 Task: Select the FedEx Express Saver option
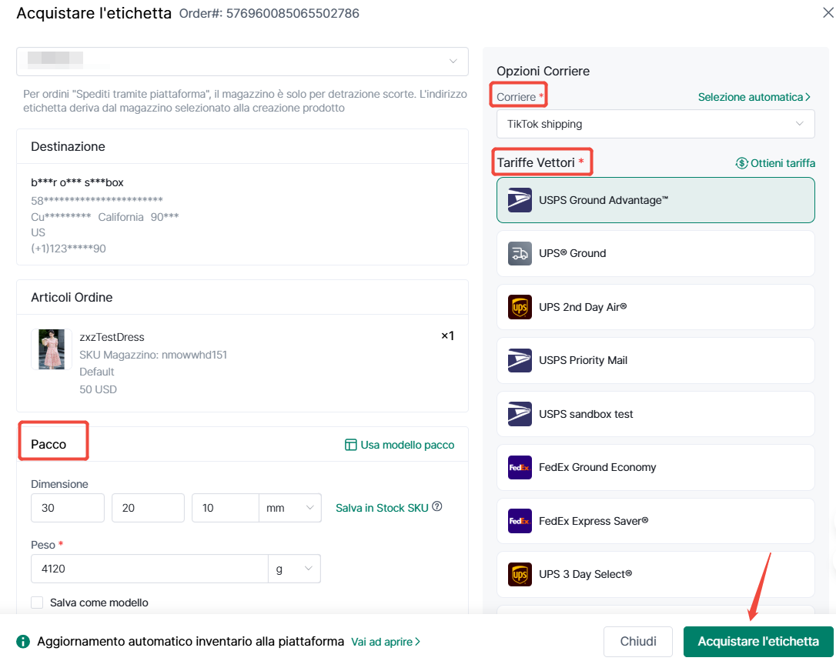(x=655, y=521)
